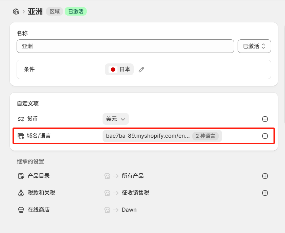Open the 美元 currency dropdown
This screenshot has height=233, width=285.
pyautogui.click(x=116, y=119)
